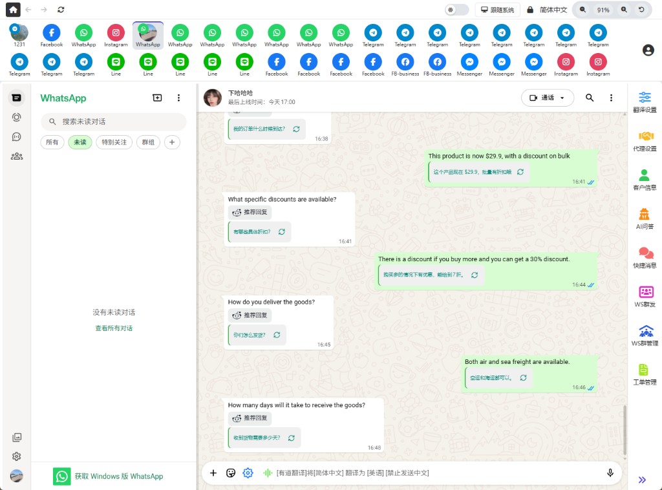Open 快捷消息 quick messages panel
Viewport: 662px width, 490px height.
point(645,257)
